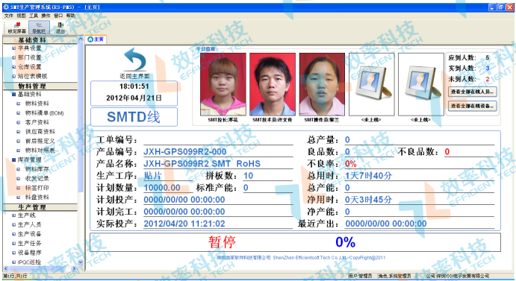Image resolution: width=516 pixels, height=281 pixels.
Task: Open 物料对照表 in the navigation tree
Action: tap(40, 151)
